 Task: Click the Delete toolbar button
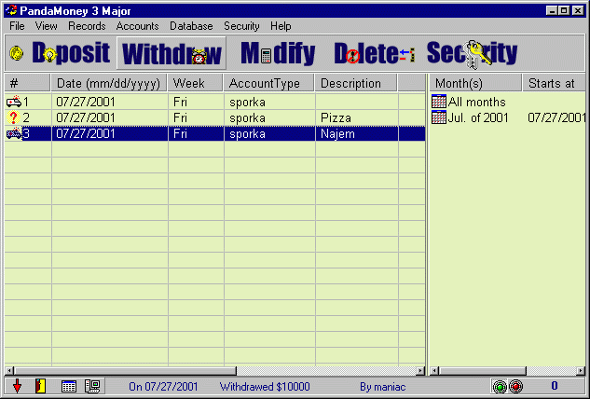[x=374, y=53]
